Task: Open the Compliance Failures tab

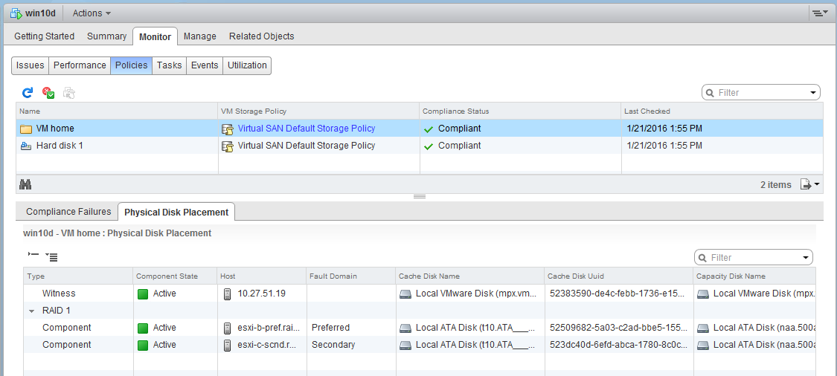Action: tap(68, 212)
